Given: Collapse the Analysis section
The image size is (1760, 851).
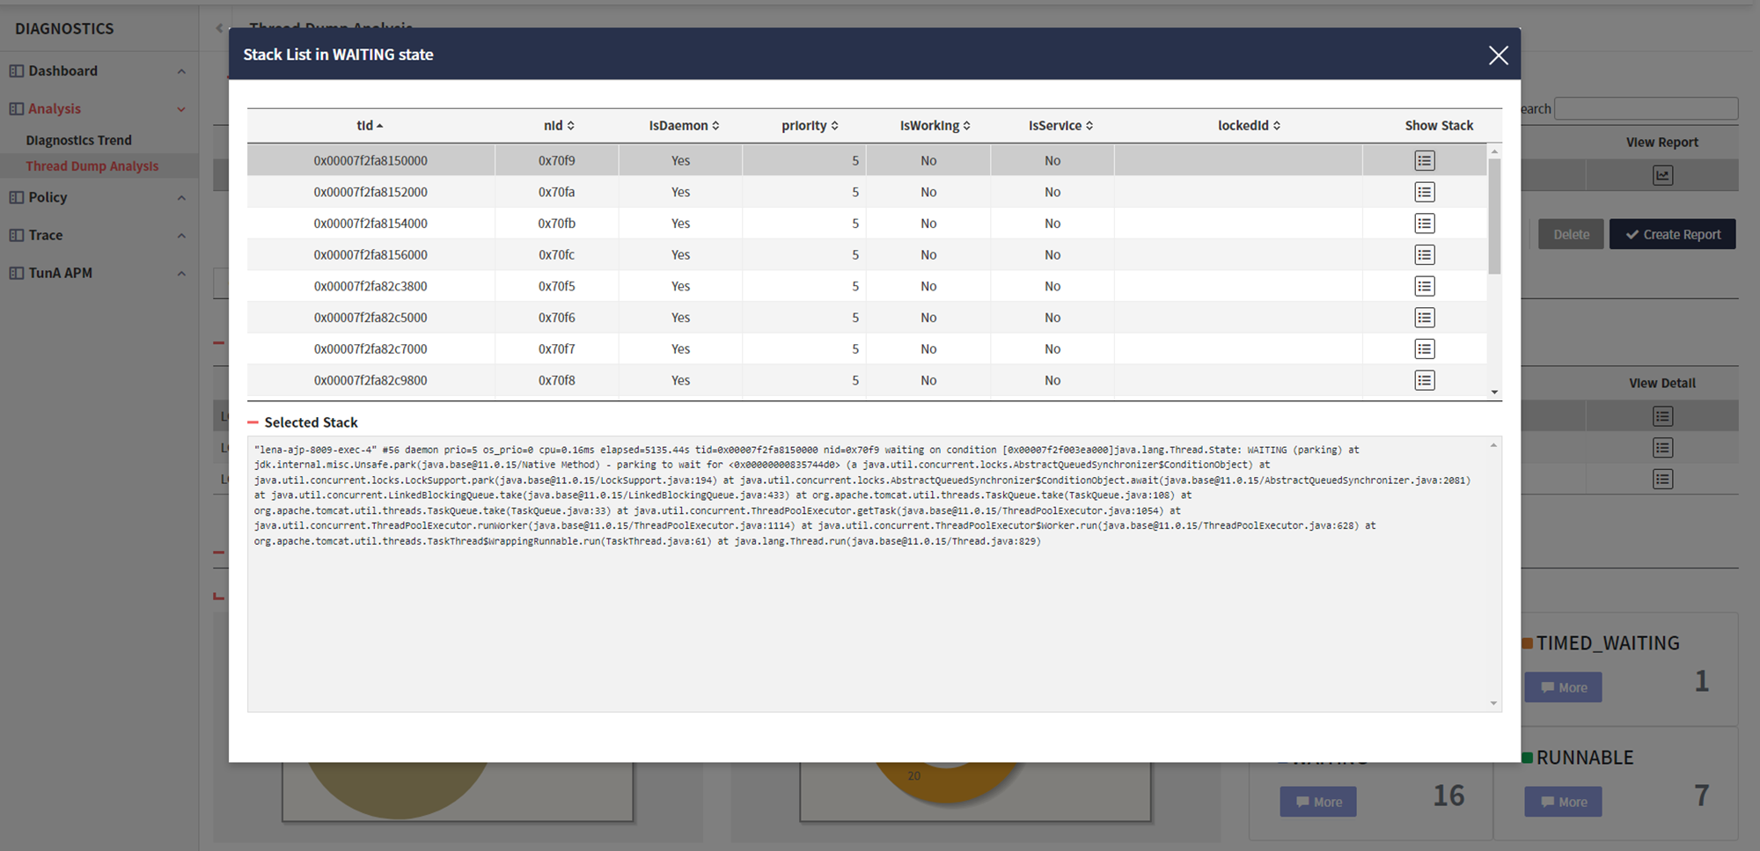Looking at the screenshot, I should [181, 108].
